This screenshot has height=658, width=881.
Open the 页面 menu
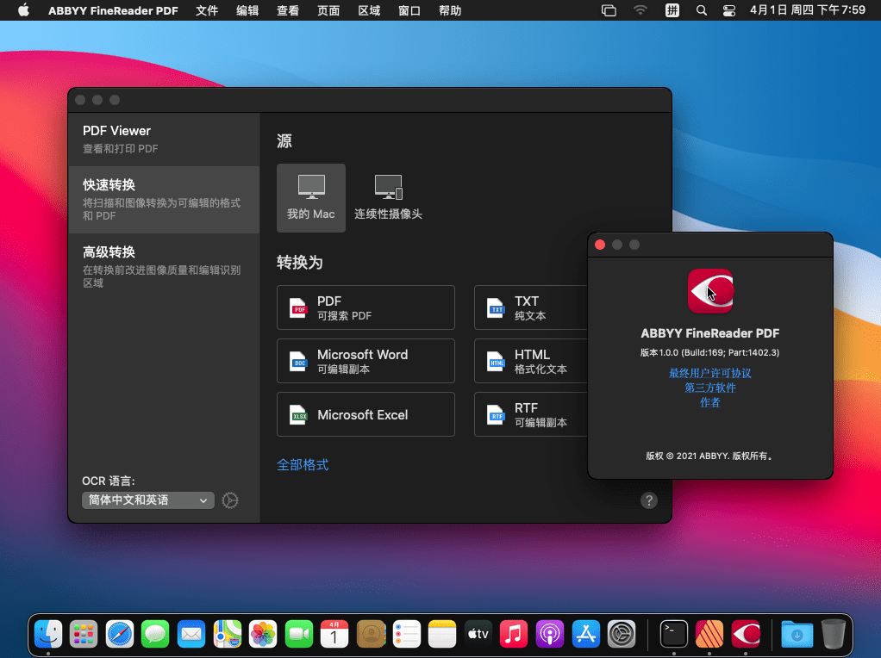pyautogui.click(x=328, y=10)
